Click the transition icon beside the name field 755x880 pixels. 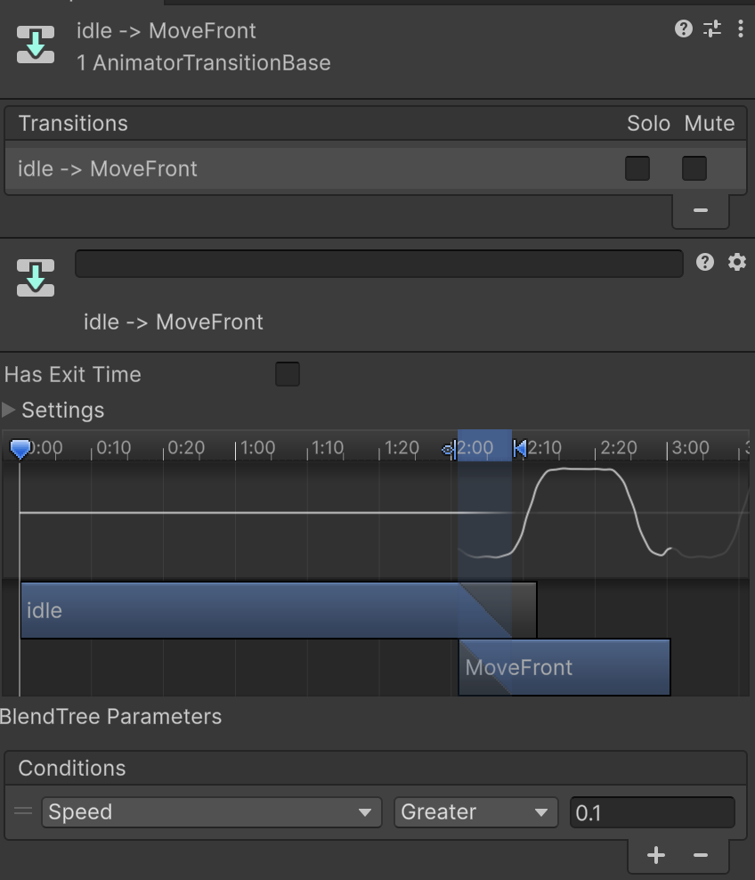pyautogui.click(x=36, y=278)
